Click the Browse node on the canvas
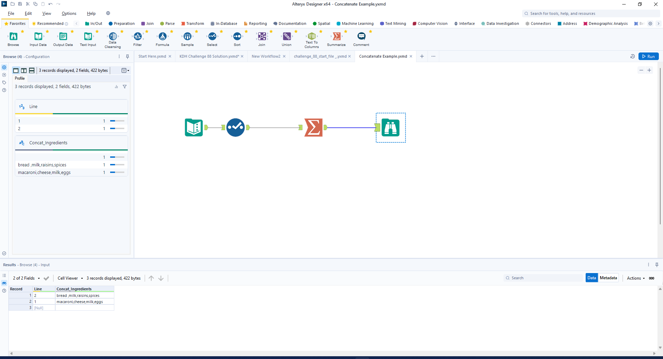This screenshot has height=359, width=663. point(391,128)
